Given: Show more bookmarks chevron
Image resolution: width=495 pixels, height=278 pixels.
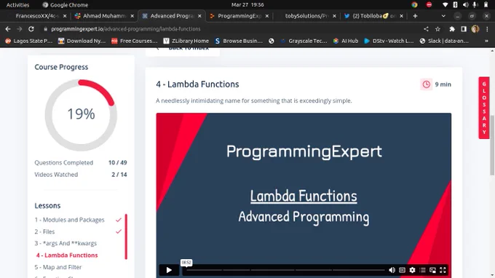Looking at the screenshot, I should 486,41.
